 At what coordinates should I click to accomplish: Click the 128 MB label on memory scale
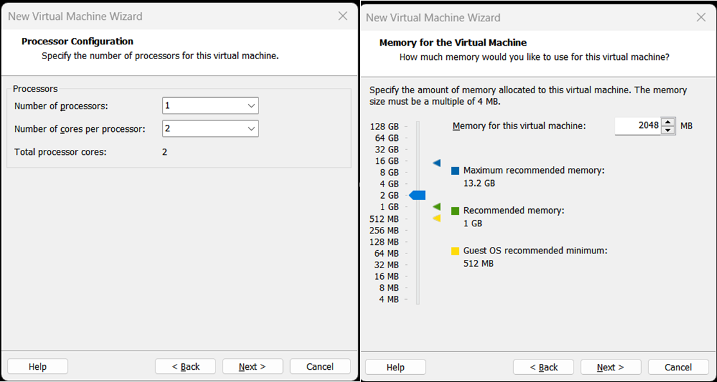tap(384, 242)
